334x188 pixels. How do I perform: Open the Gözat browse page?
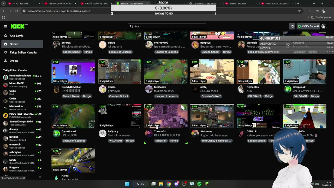click(22, 44)
